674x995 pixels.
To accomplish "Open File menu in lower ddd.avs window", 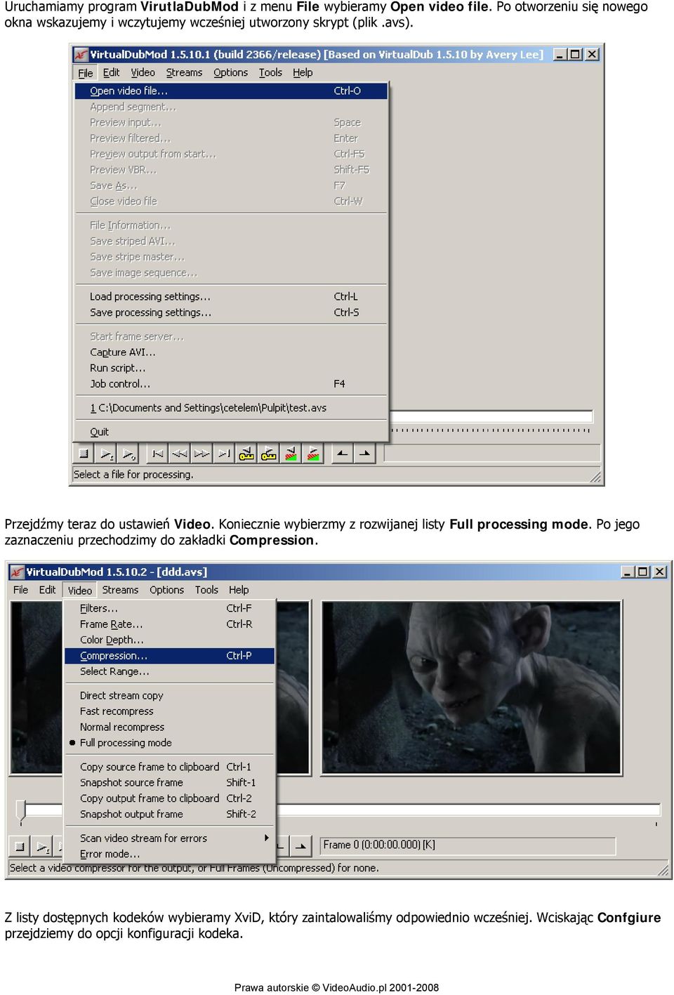I will 21,590.
